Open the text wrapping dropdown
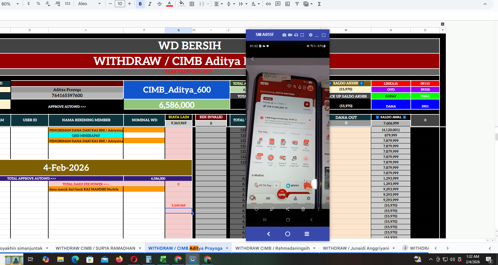498x265 pixels. pos(243,4)
